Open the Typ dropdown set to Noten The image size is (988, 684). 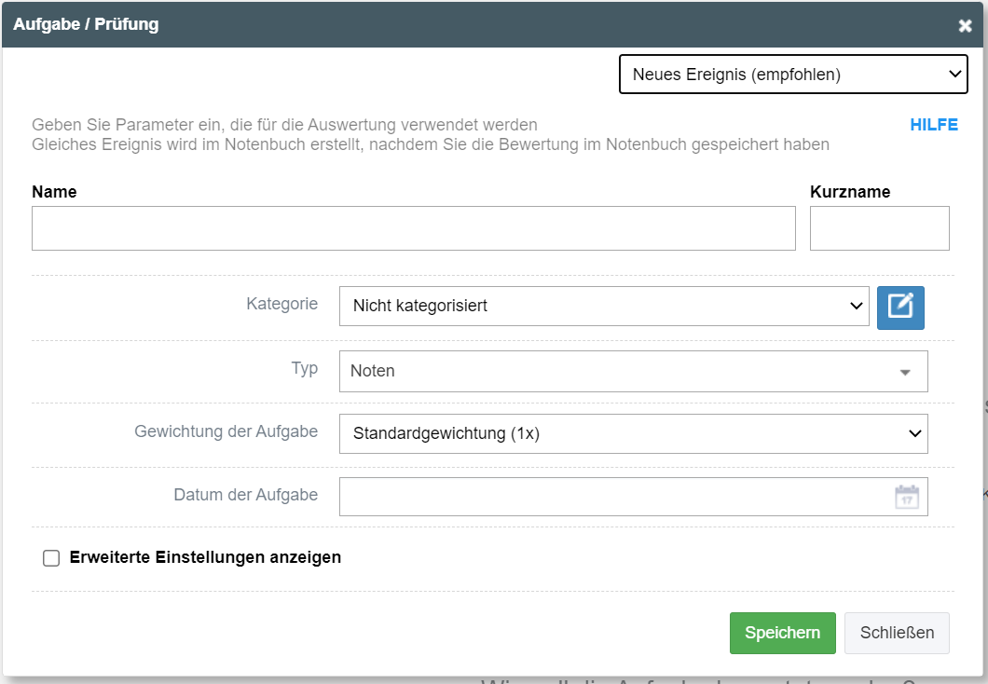(x=632, y=371)
